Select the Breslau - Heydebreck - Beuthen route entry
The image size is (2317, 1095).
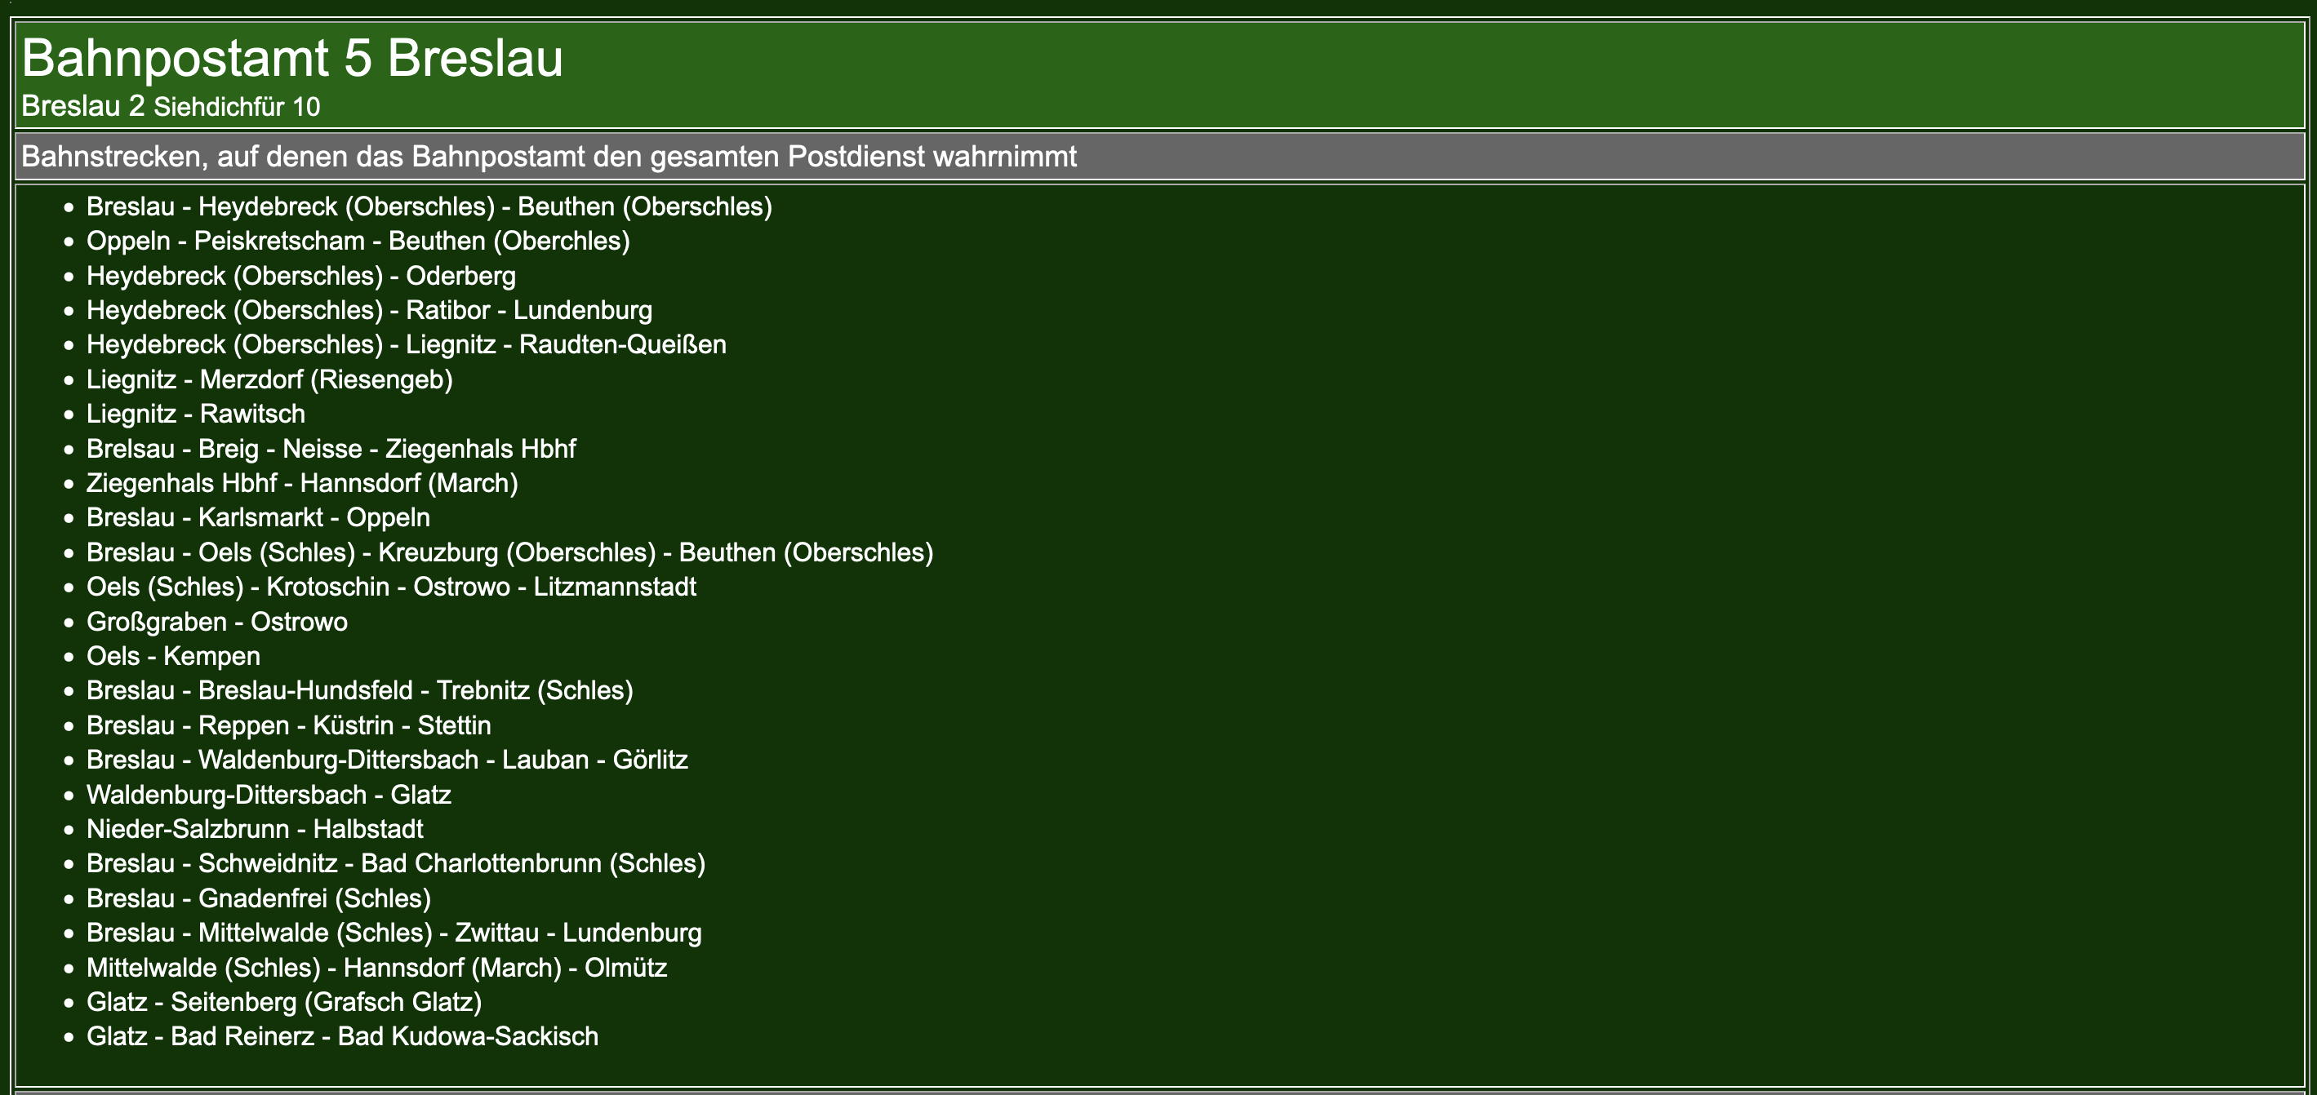pyautogui.click(x=429, y=206)
